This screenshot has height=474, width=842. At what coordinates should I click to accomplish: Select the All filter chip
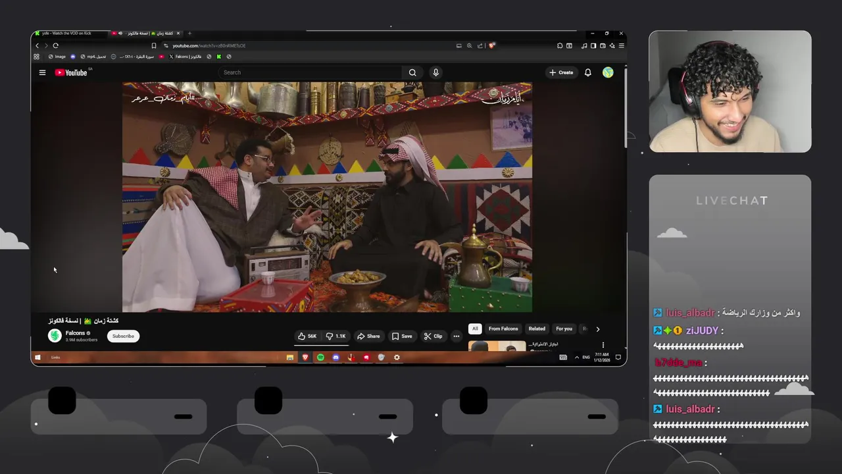475,329
